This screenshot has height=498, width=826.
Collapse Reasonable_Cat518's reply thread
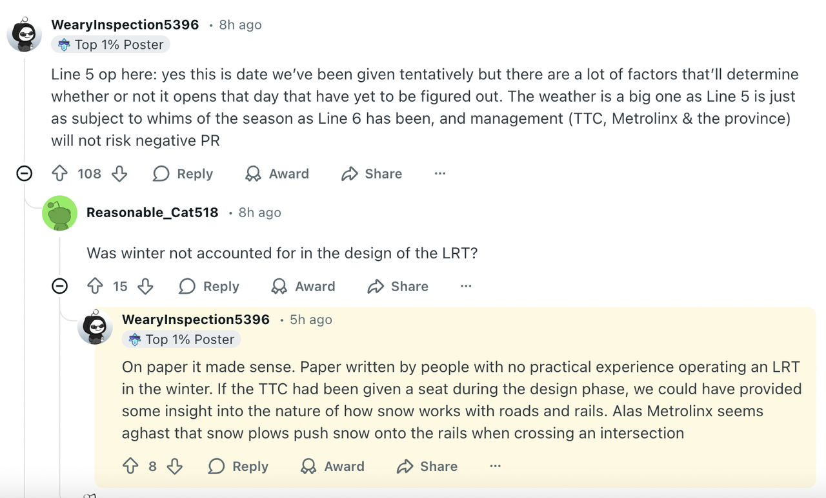pos(59,286)
